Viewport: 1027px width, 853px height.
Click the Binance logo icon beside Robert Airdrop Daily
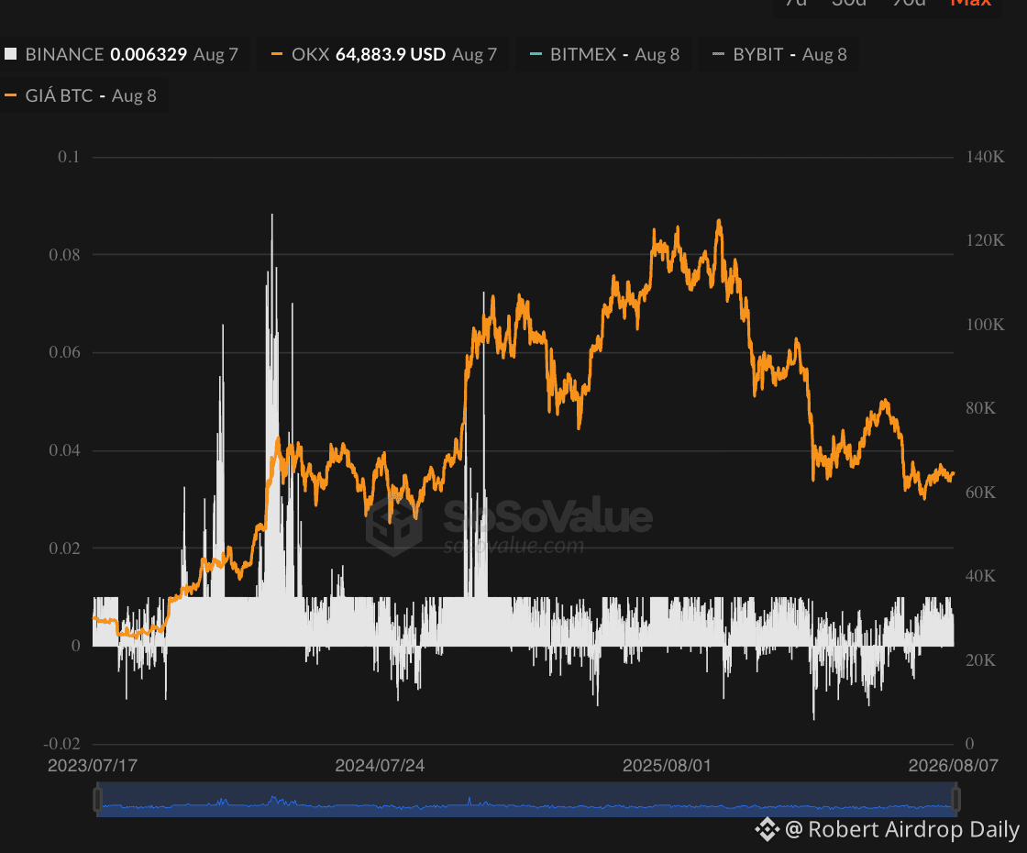pyautogui.click(x=767, y=829)
